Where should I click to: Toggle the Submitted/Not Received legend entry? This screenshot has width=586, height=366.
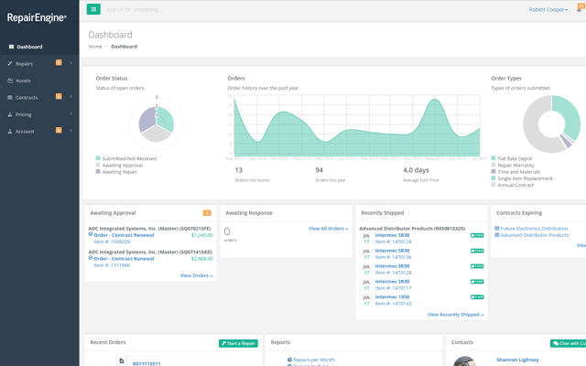(x=126, y=158)
